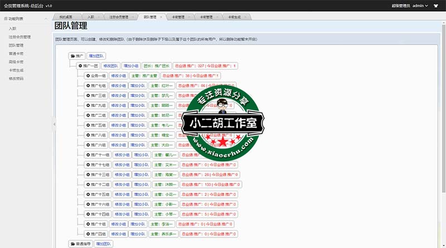
Task: Select 高级卡密 in the sidebar menu
Action: pos(16,62)
